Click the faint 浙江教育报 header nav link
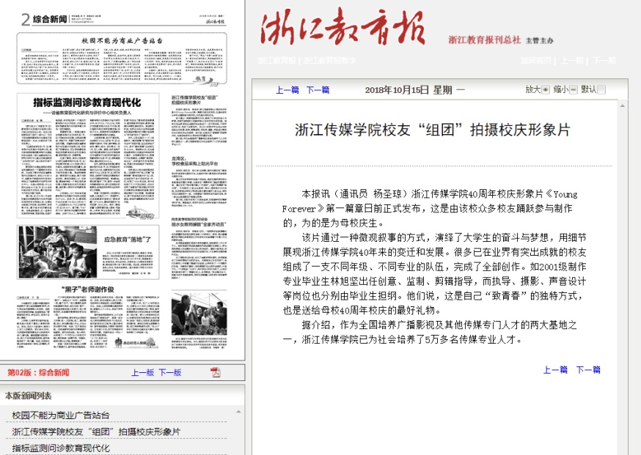The image size is (641, 455). tap(276, 61)
